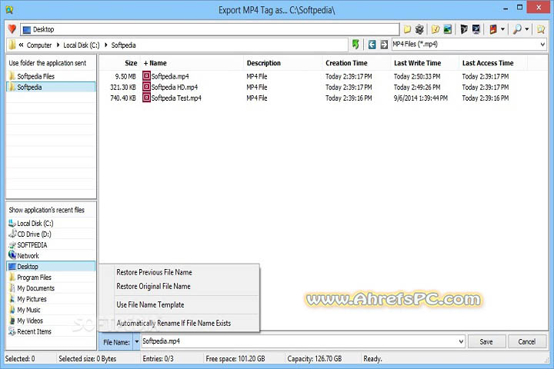Click the folder with checkmark toolbar icon
Image resolution: width=554 pixels, height=369 pixels.
pos(436,29)
